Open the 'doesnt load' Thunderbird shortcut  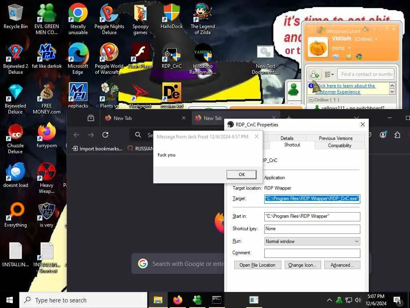tap(16, 175)
